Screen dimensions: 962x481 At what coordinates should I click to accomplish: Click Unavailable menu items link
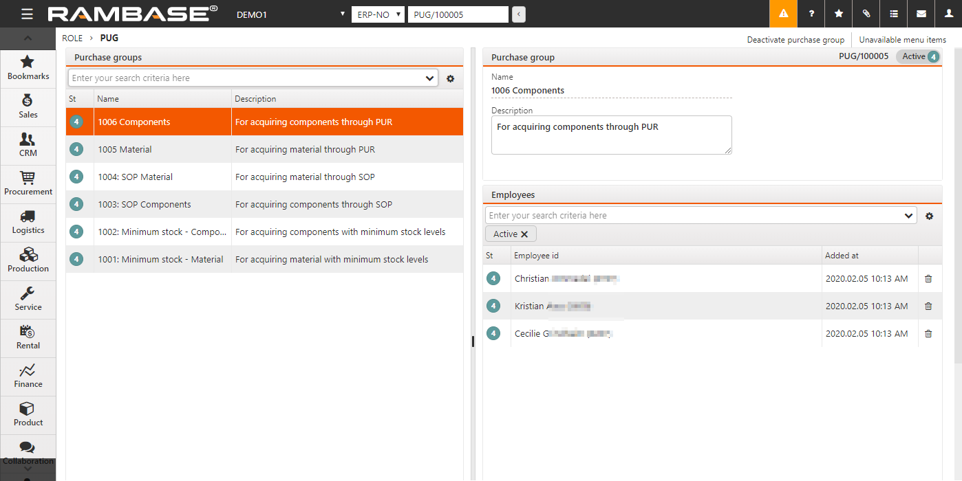(902, 40)
